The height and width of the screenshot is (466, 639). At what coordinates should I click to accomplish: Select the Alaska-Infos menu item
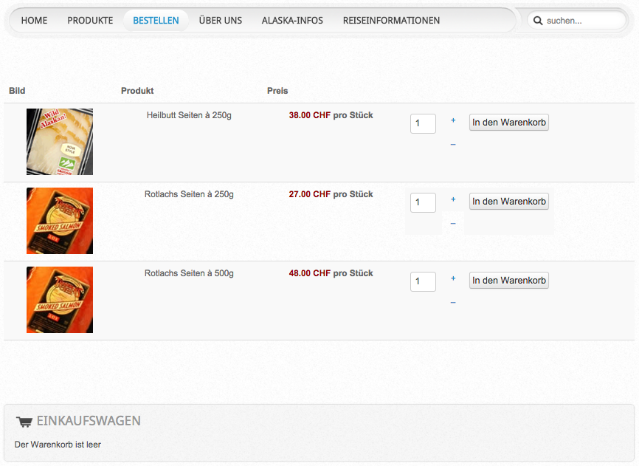click(x=292, y=21)
